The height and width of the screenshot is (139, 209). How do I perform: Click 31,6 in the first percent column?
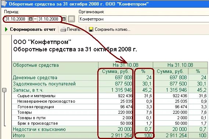click(x=148, y=96)
